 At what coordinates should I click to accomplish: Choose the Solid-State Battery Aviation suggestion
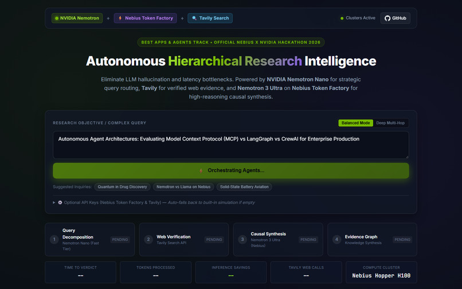coord(244,187)
